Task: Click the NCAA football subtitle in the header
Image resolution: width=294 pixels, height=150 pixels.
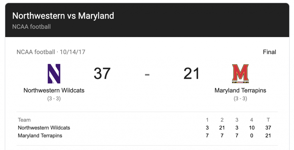Action: 32,27
